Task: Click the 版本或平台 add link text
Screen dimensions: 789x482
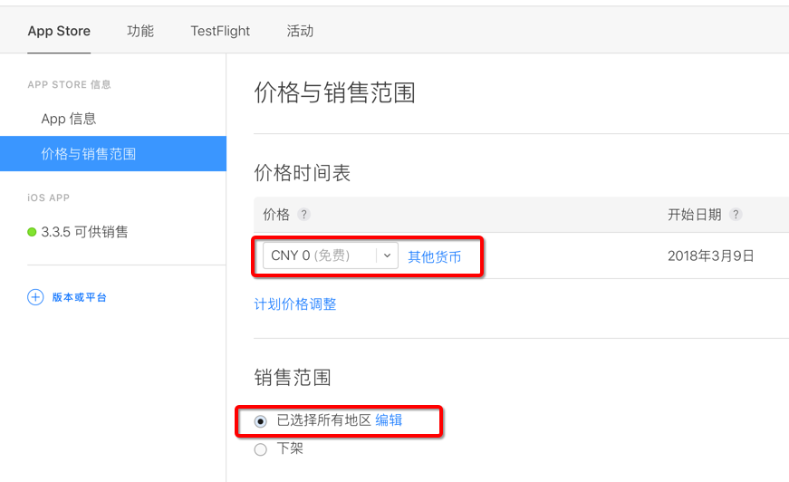Action: click(x=79, y=297)
